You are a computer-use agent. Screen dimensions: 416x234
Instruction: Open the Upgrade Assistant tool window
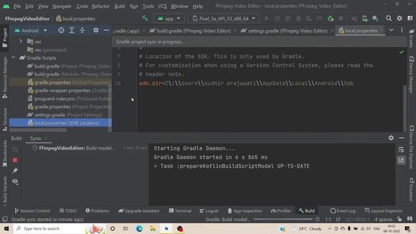pos(138,211)
